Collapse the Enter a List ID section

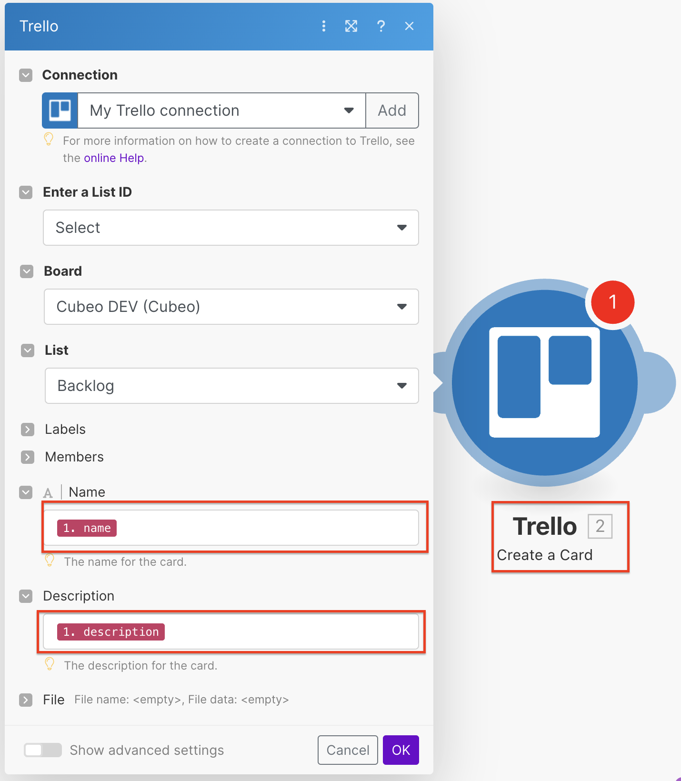click(26, 192)
